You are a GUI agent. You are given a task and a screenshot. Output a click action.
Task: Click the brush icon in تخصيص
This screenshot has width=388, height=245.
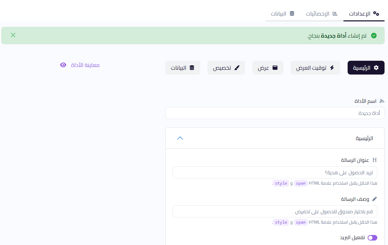[x=237, y=68]
